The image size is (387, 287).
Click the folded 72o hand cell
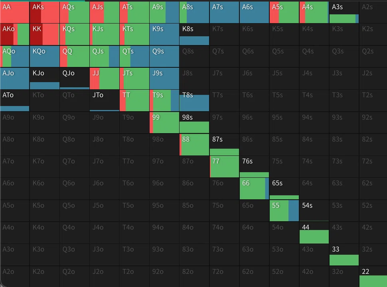click(x=224, y=276)
